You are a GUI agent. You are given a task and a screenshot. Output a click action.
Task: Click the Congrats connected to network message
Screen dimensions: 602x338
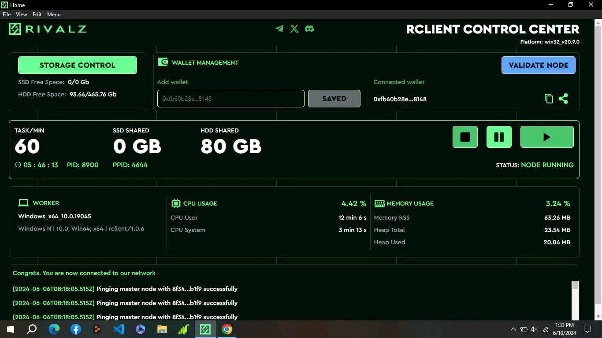[x=84, y=273]
